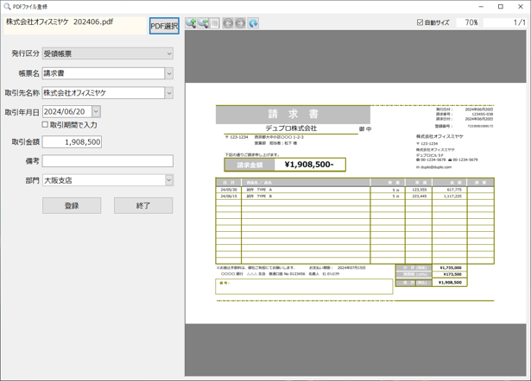Click the 帳票名 text box showing 請求書
The width and height of the screenshot is (531, 381).
(x=104, y=73)
